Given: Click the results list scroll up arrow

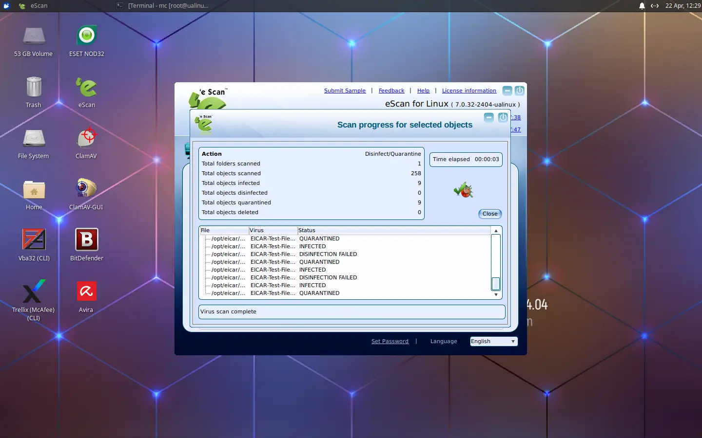Looking at the screenshot, I should pos(496,231).
